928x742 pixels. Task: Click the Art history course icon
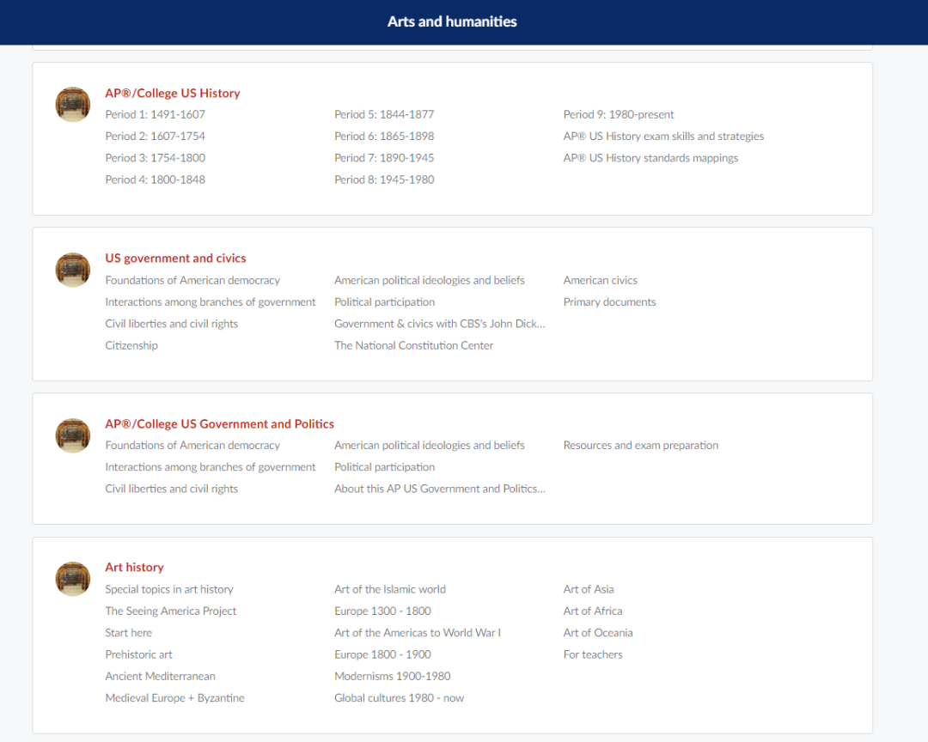click(73, 579)
